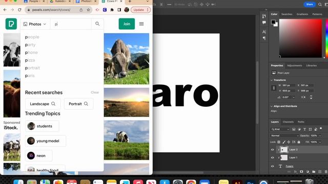328x184 pixels.
Task: Collapse the Transform section
Action: click(272, 80)
